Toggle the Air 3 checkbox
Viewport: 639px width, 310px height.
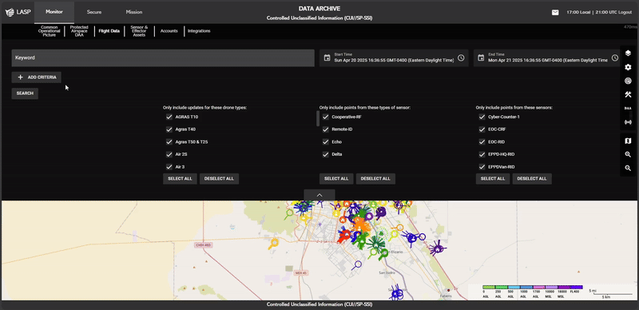(169, 167)
